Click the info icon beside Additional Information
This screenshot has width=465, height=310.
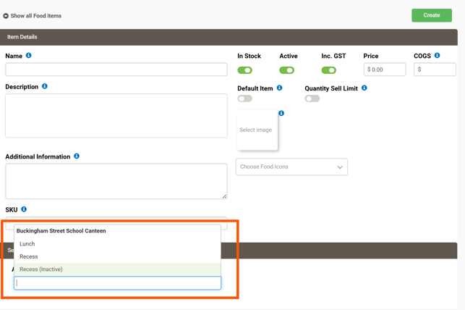click(x=77, y=156)
